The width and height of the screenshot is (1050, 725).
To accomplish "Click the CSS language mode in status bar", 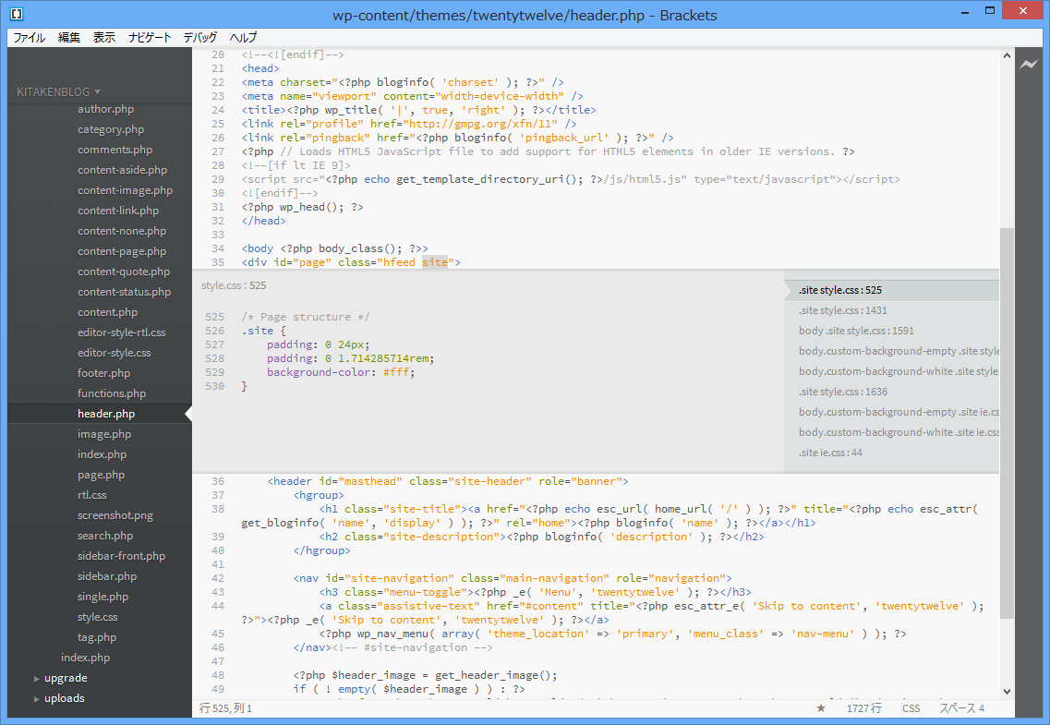I will tap(911, 708).
